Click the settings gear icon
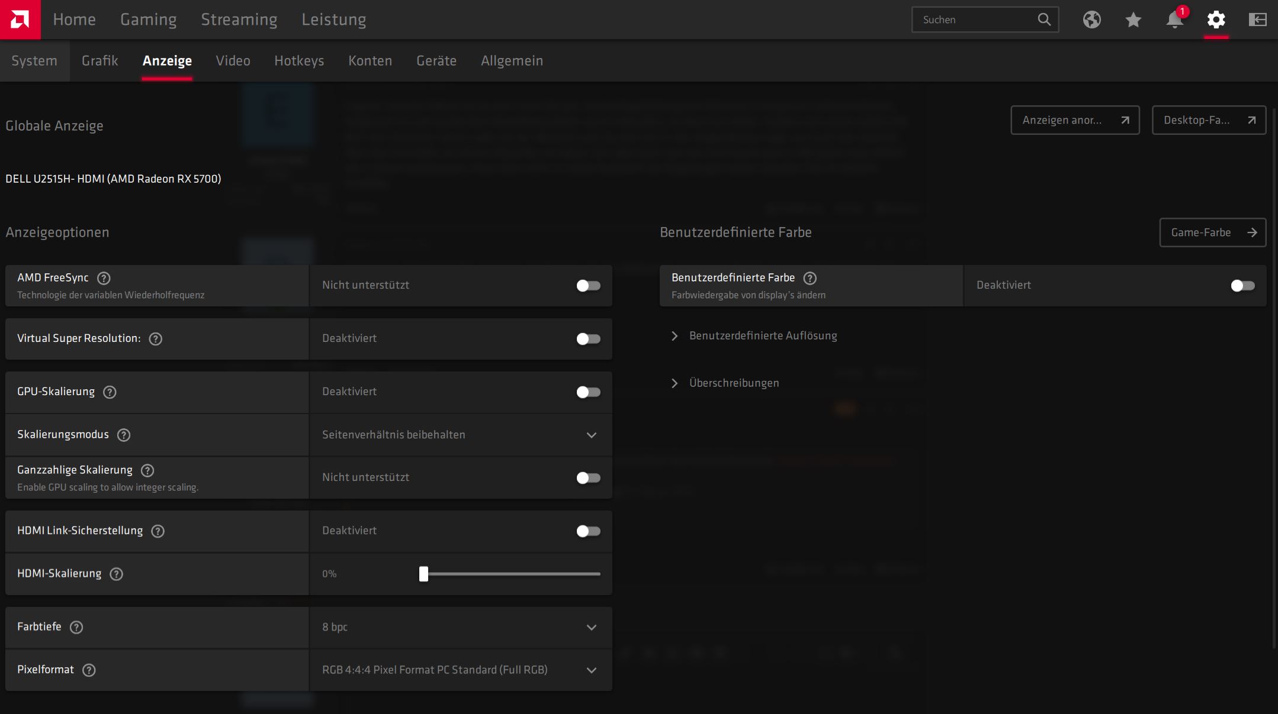 [1216, 20]
